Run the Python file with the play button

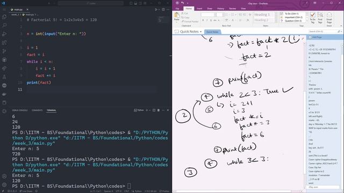pyautogui.click(x=156, y=10)
